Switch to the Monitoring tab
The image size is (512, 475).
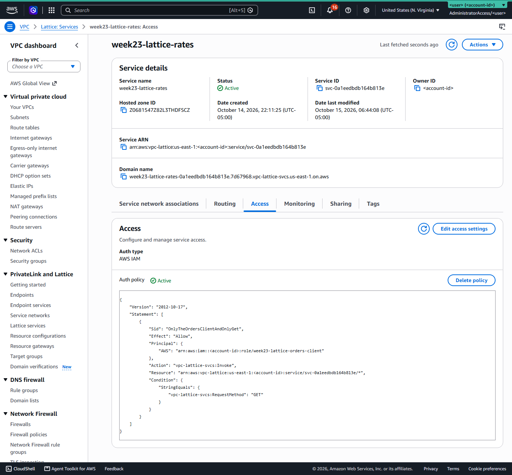tap(299, 204)
